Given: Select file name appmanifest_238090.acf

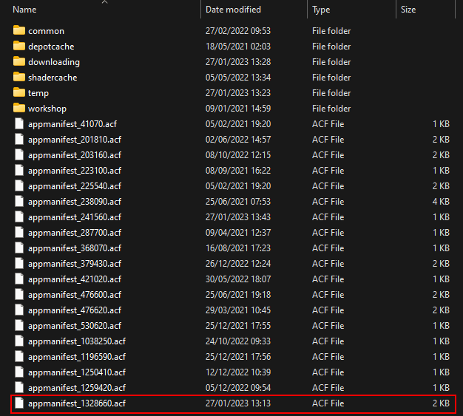Looking at the screenshot, I should 75,202.
